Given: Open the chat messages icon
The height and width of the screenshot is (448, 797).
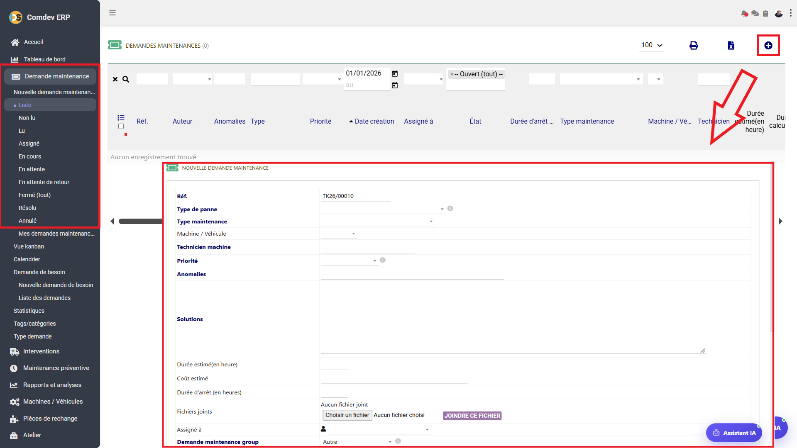Looking at the screenshot, I should pos(755,14).
